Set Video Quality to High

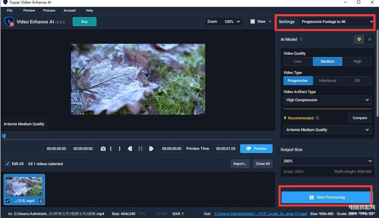(357, 61)
